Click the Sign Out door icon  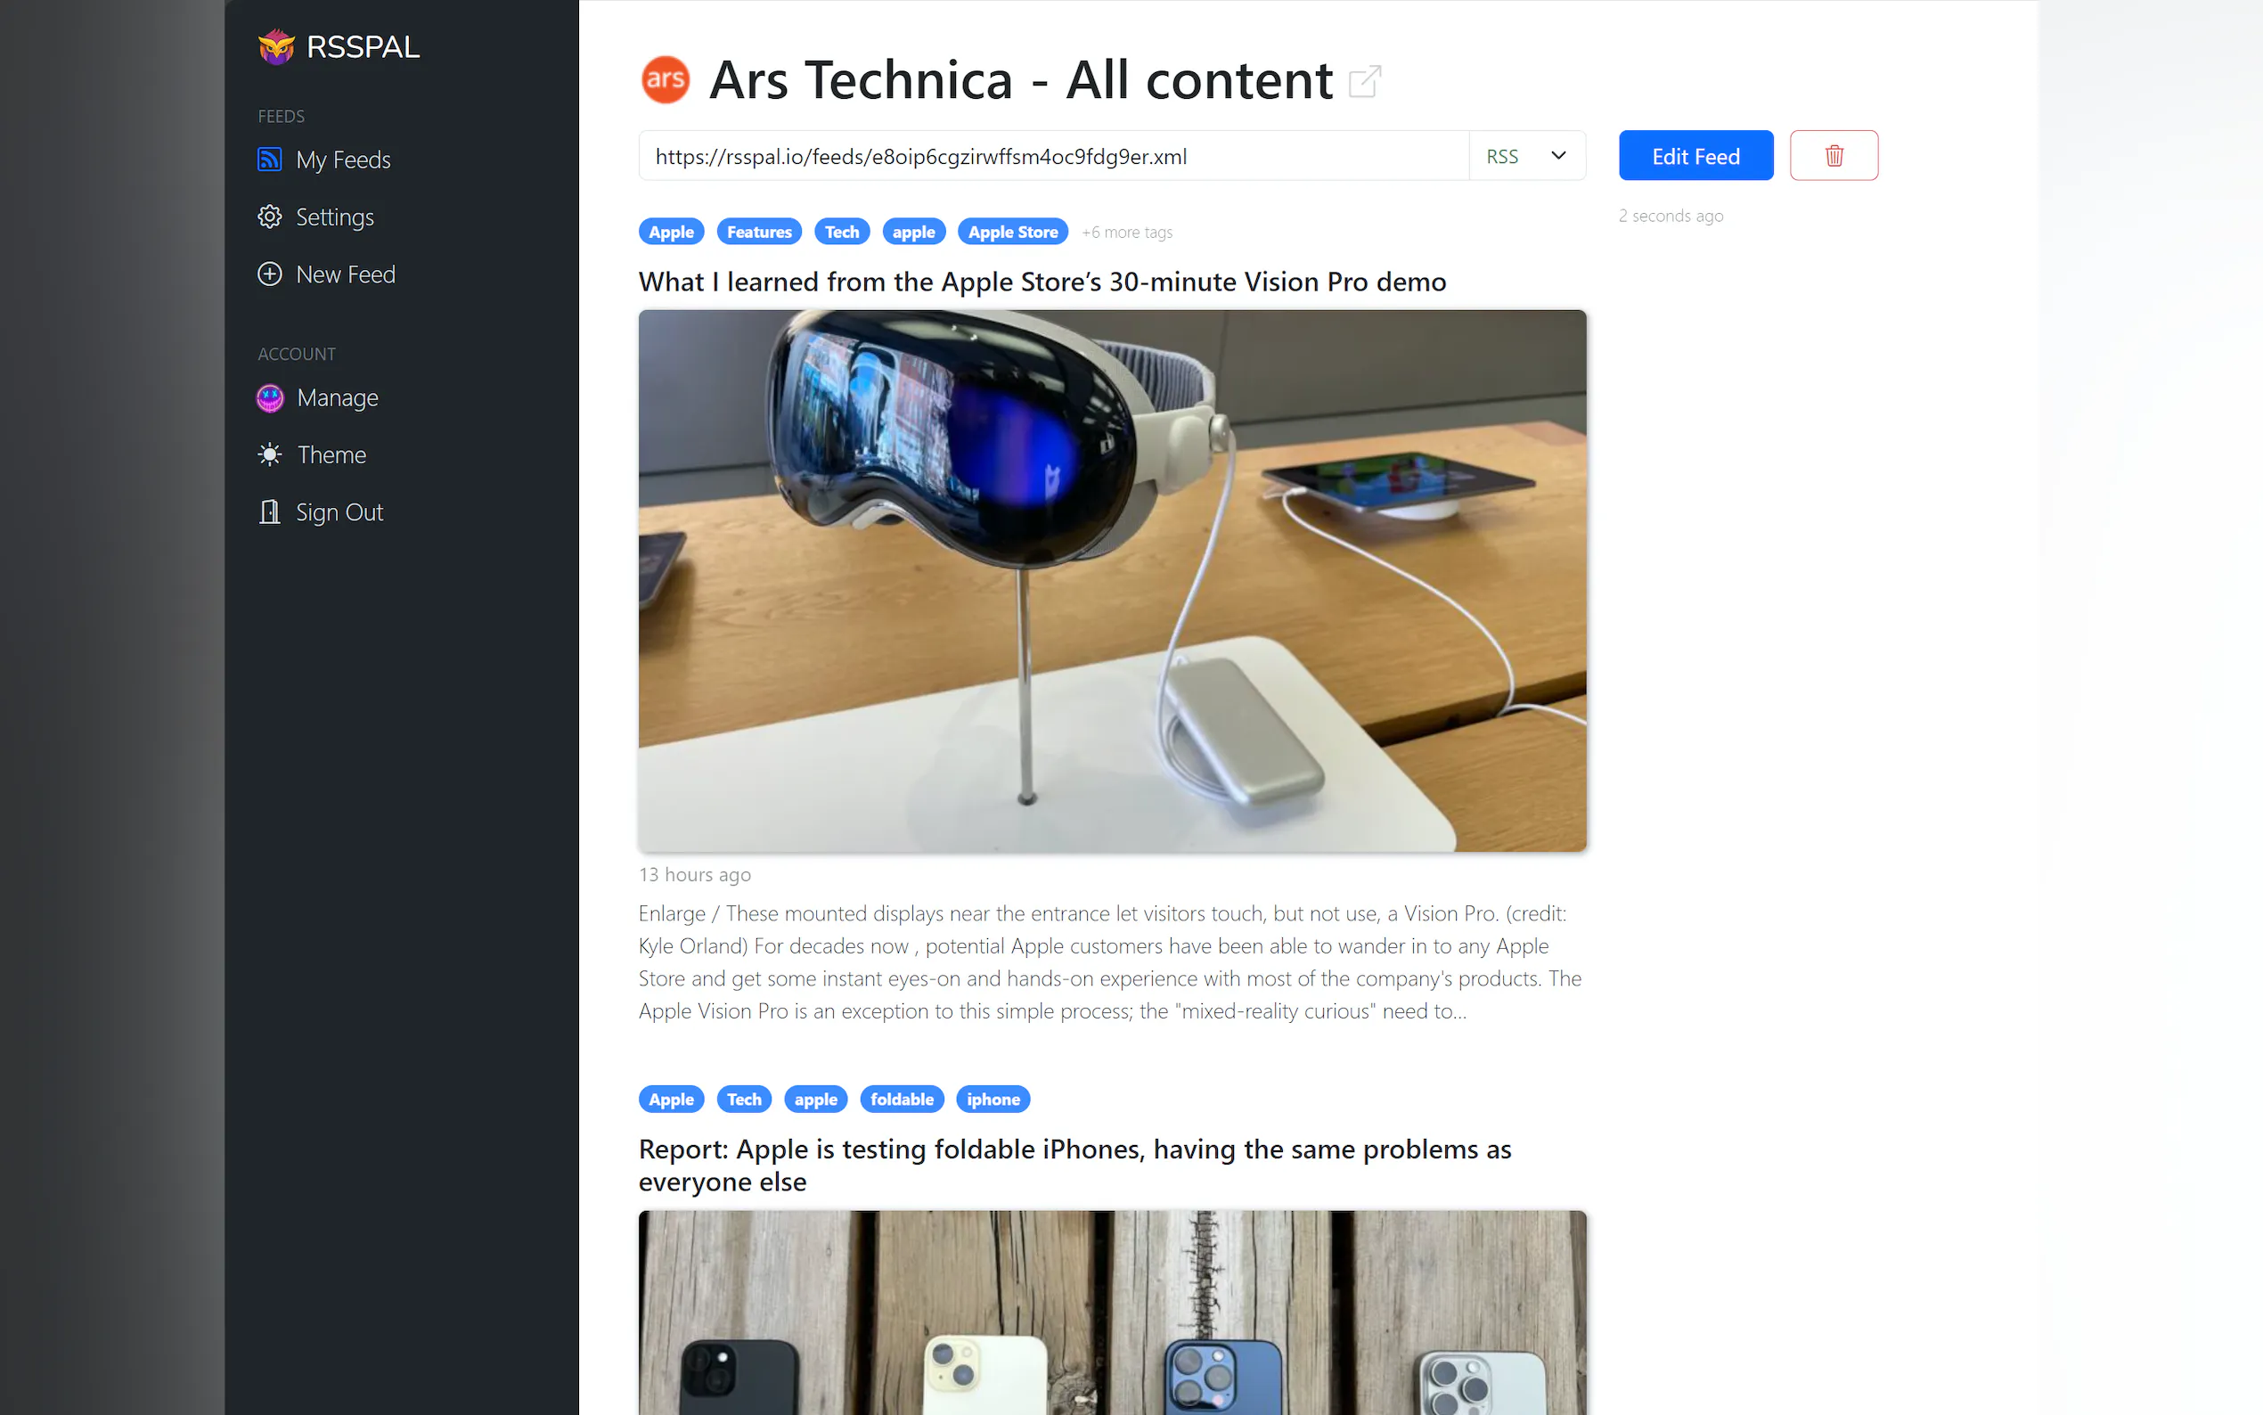(269, 511)
